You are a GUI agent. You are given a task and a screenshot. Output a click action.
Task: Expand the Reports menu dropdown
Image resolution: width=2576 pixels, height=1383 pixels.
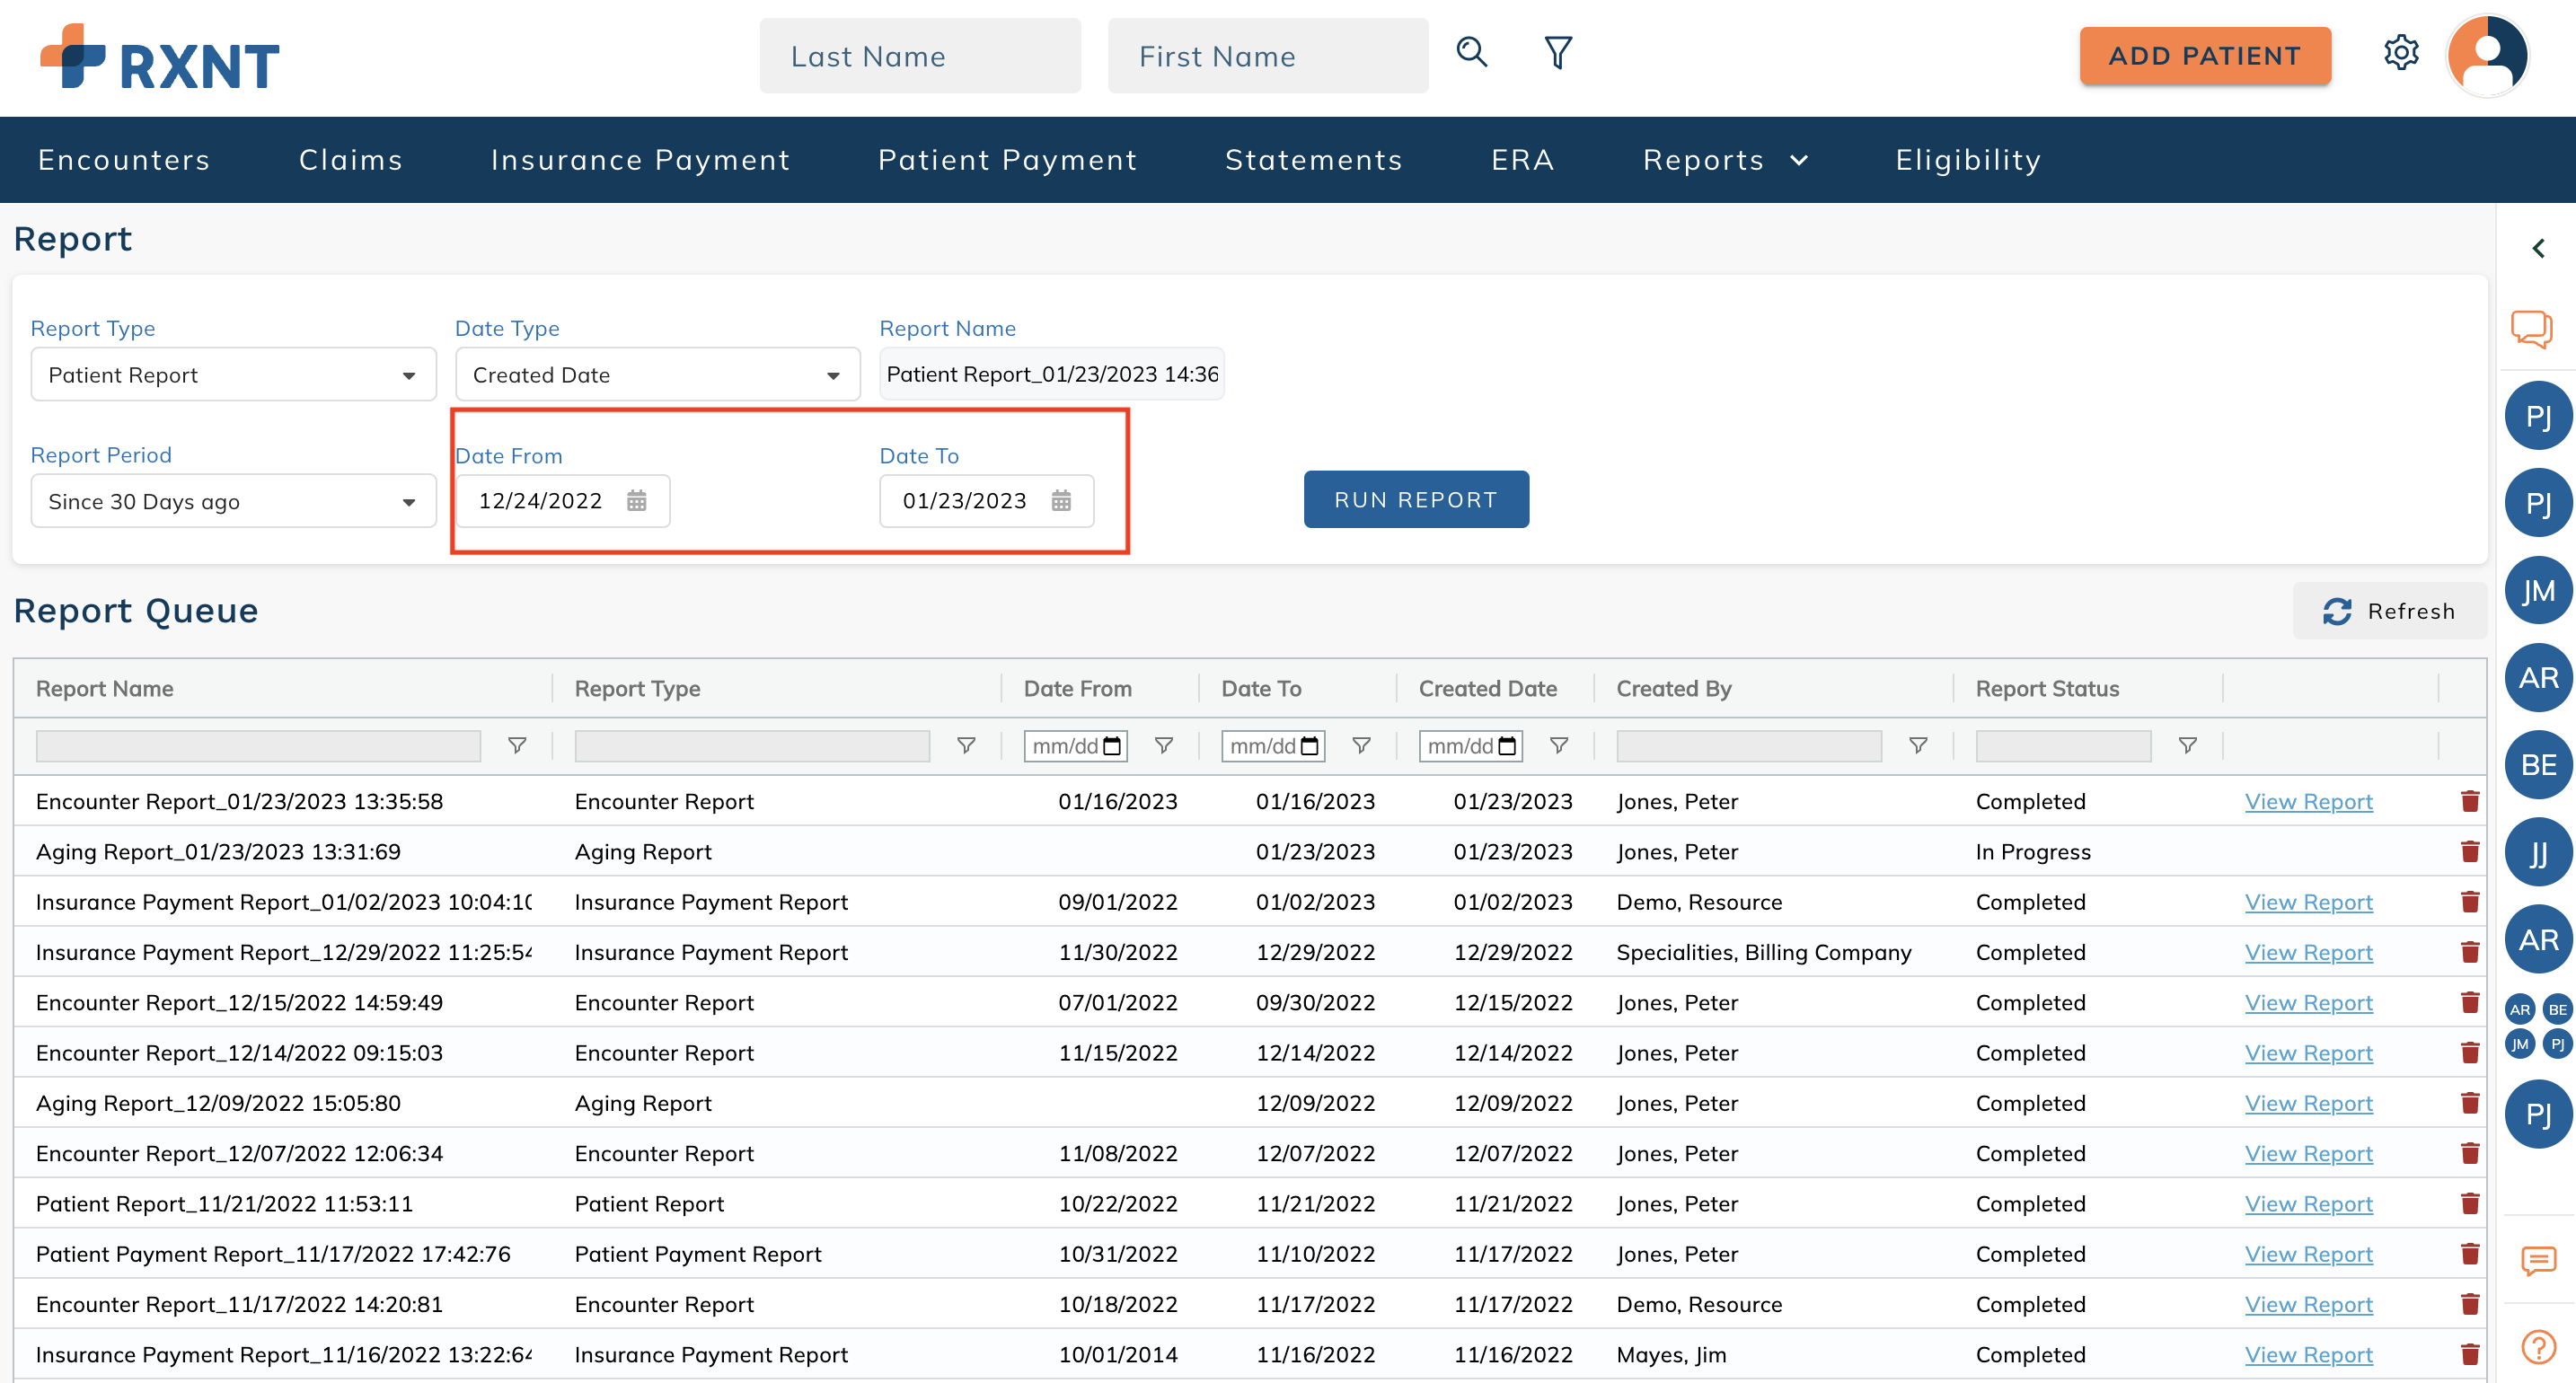[1725, 160]
